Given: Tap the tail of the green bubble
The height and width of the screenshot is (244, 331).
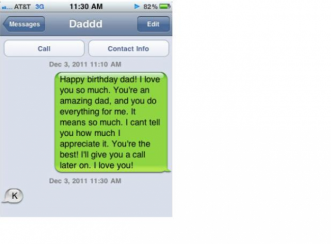Looking at the screenshot, I should coord(169,170).
